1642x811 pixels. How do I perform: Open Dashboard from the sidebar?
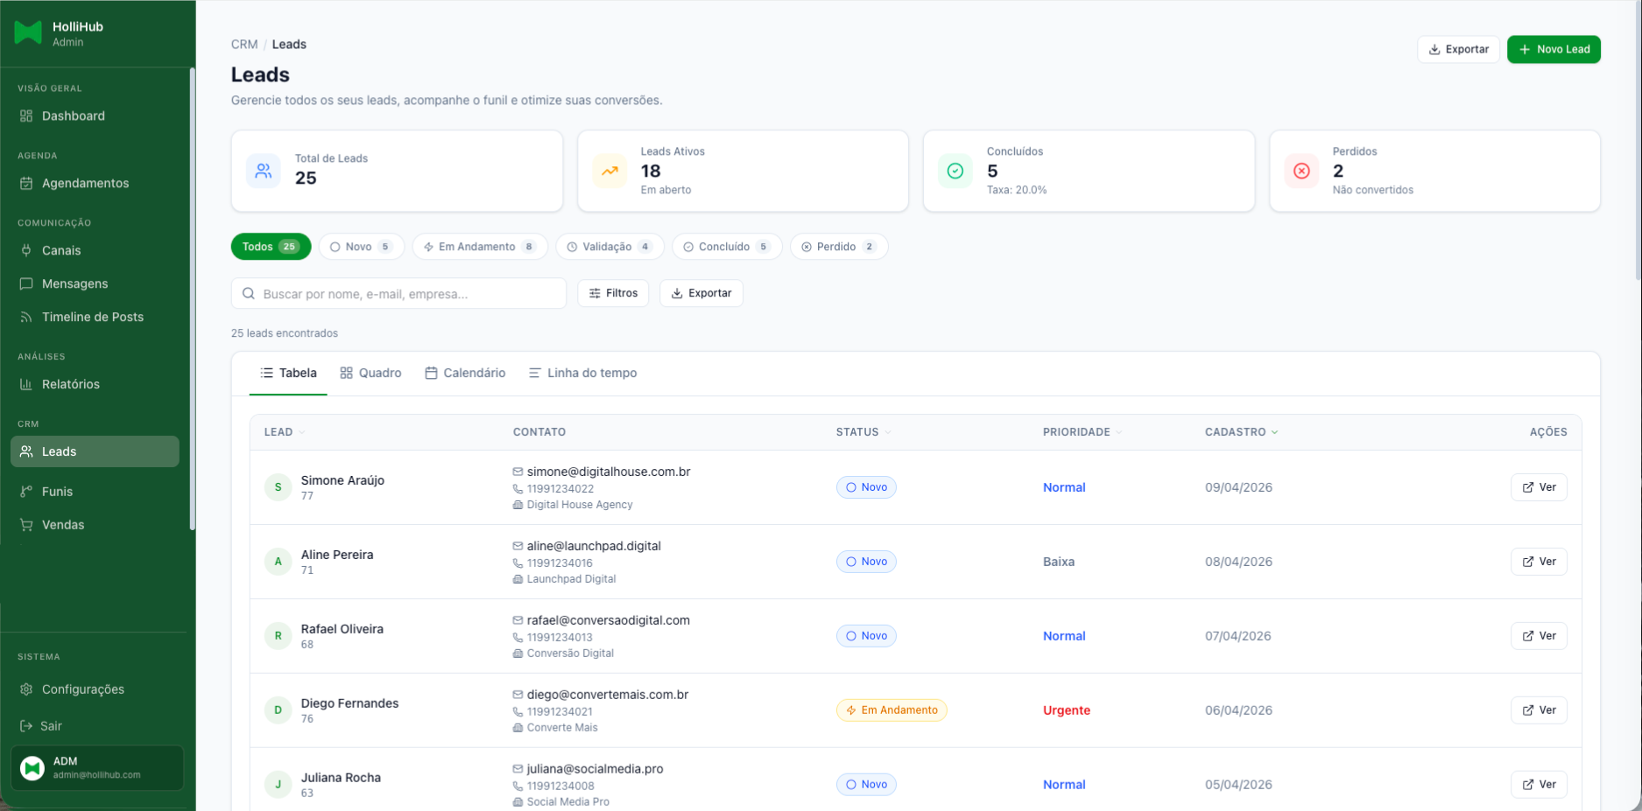click(73, 115)
